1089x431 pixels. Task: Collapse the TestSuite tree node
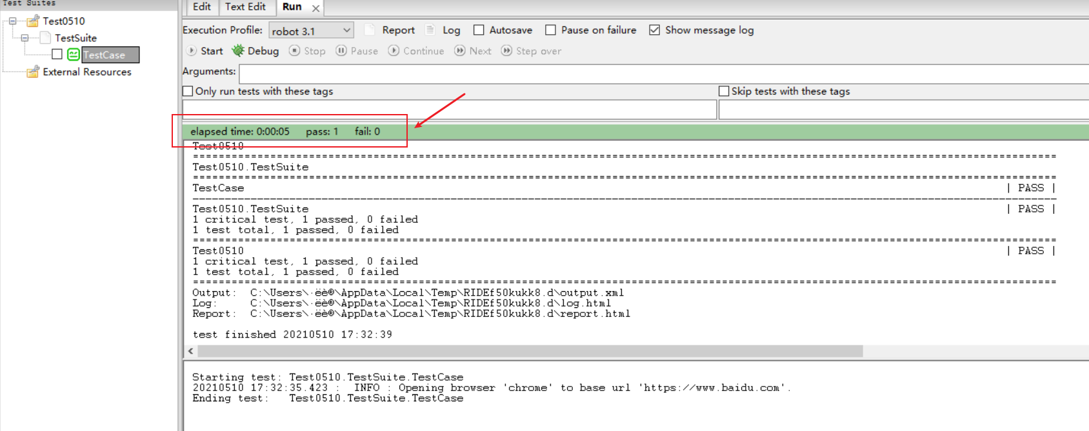(x=25, y=38)
